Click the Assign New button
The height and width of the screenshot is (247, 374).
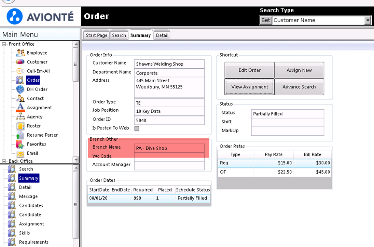pos(299,70)
